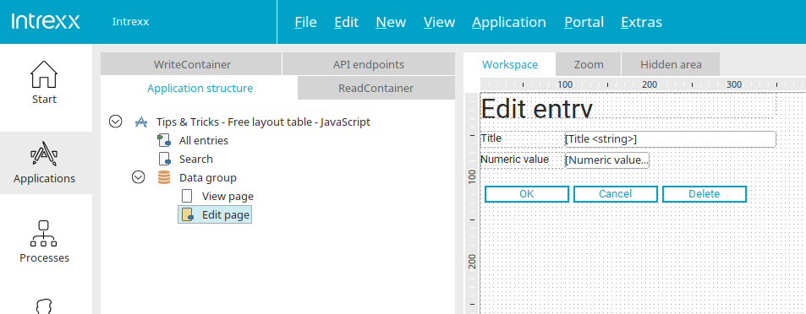Switch to the Hidden area tab
The height and width of the screenshot is (314, 806).
point(671,65)
